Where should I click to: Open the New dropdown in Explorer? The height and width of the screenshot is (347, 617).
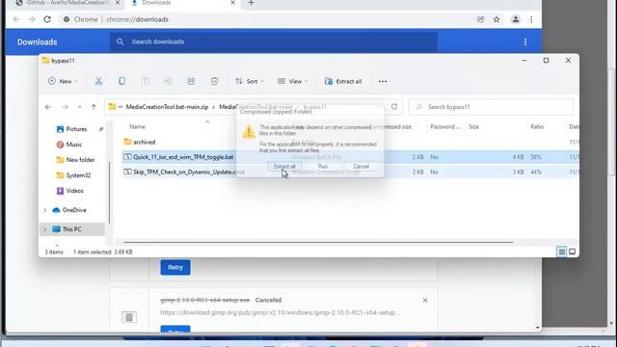tap(63, 81)
